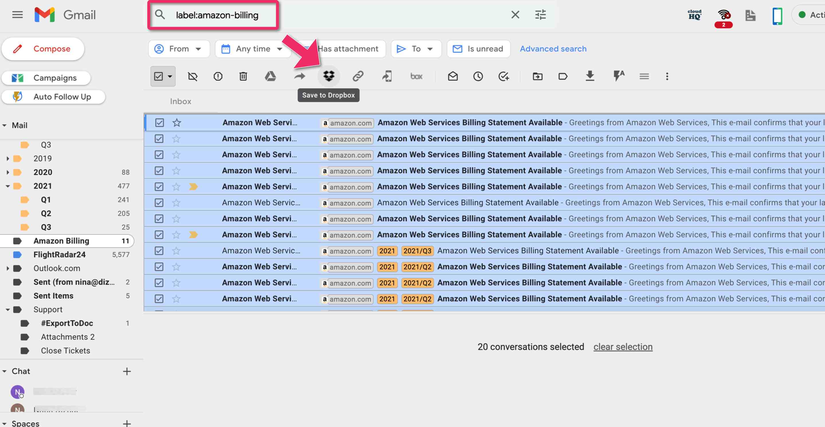Collapse the Support label
The image size is (825, 427).
(8, 309)
